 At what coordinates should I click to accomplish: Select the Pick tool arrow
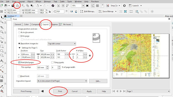pos(2,17)
